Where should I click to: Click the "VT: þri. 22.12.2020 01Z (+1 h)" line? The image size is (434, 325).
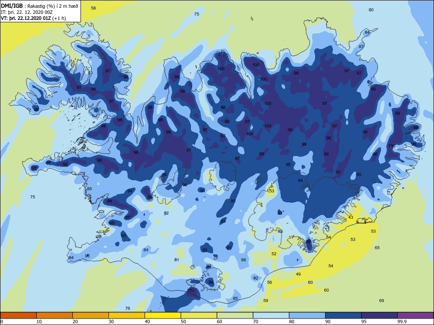point(33,18)
